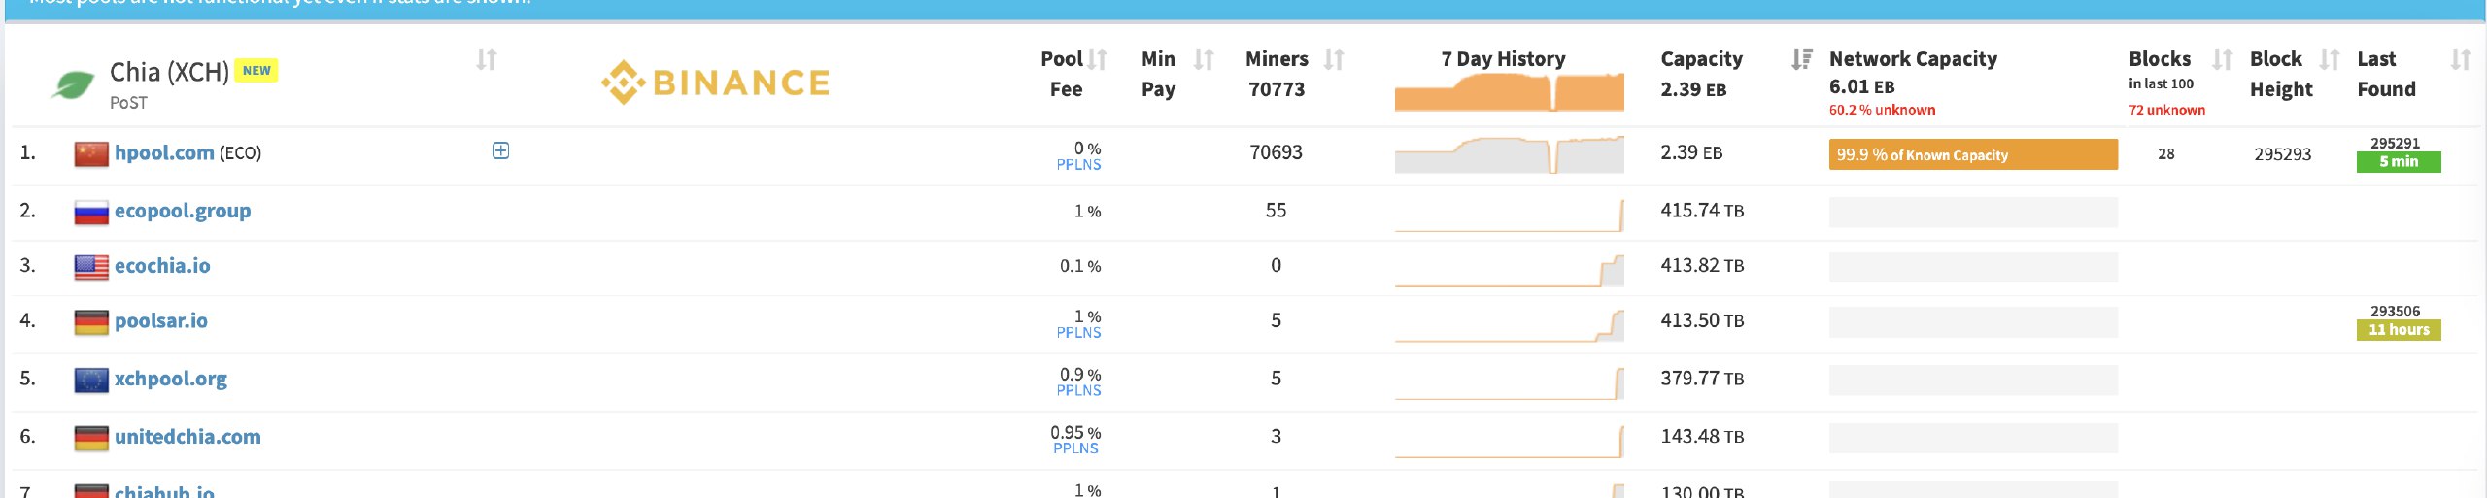Click the Russia flag beside ecopool.group

click(91, 212)
